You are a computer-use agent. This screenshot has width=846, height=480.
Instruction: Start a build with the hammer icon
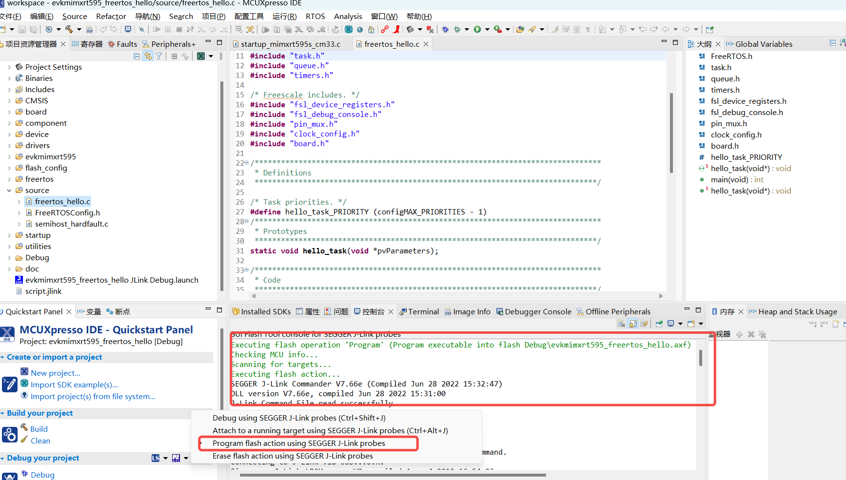click(69, 29)
